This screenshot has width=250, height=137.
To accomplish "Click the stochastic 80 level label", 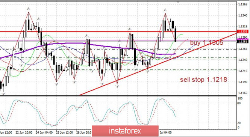I will 239,103.
